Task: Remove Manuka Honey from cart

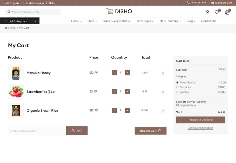Action: 163,73
